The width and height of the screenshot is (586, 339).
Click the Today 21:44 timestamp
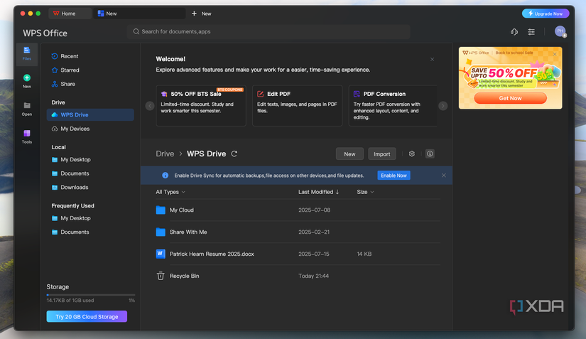313,276
